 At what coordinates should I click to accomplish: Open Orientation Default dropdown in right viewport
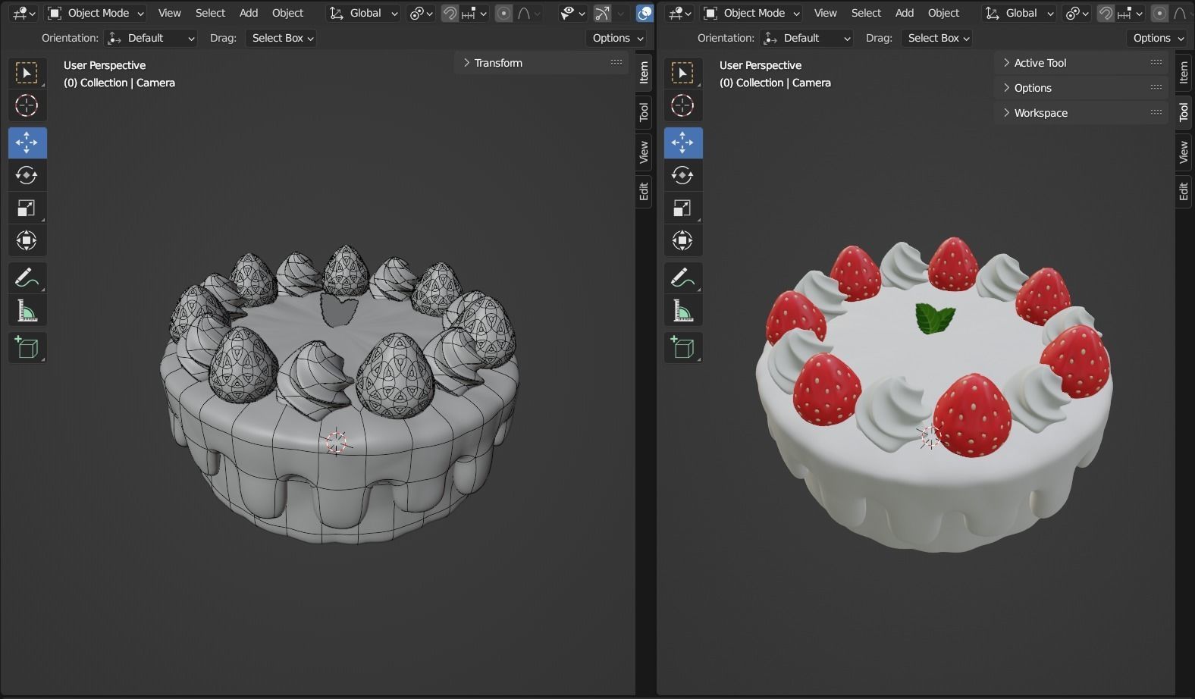pyautogui.click(x=806, y=38)
